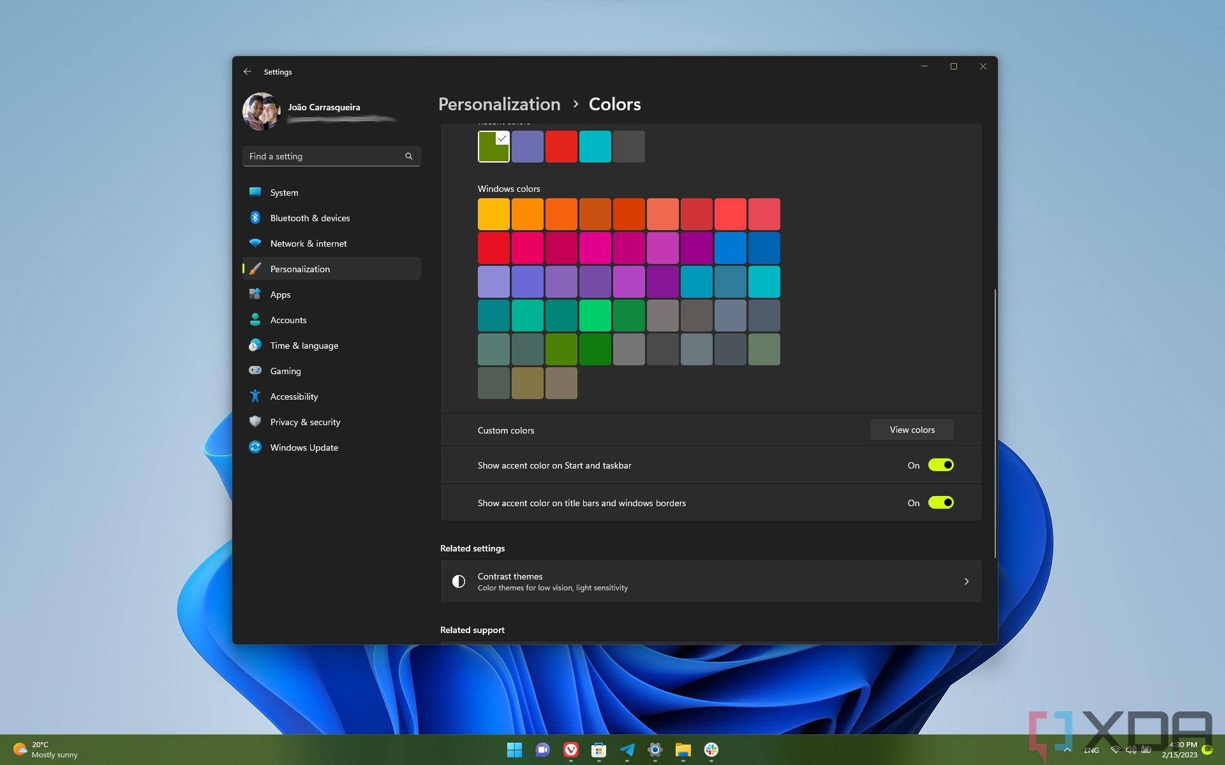Go to Accounts settings
This screenshot has height=765, width=1225.
[332, 319]
